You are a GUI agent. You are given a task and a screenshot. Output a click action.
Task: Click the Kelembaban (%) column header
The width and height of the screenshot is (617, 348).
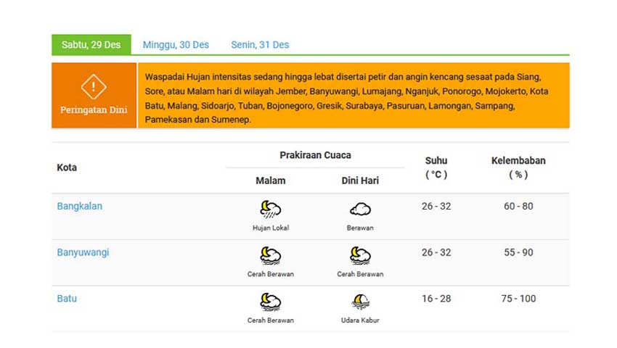[518, 167]
